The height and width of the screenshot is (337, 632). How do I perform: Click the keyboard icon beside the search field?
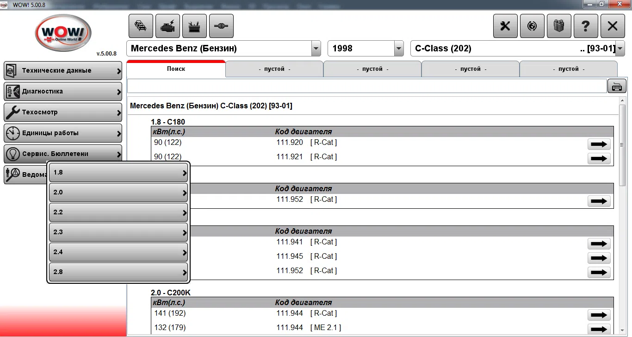click(617, 86)
